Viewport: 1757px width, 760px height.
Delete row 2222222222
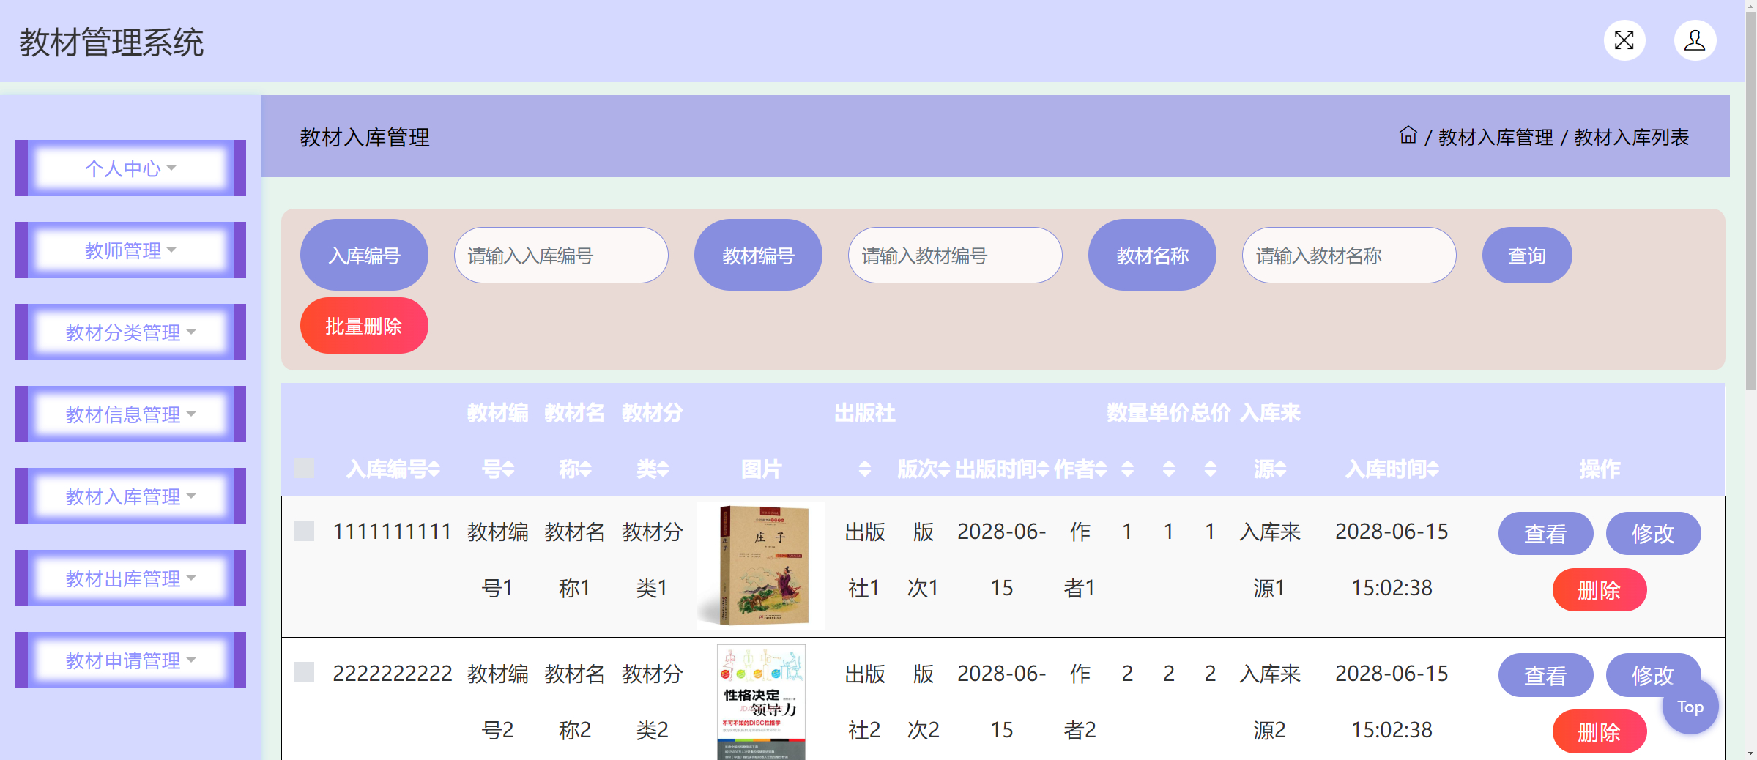point(1600,731)
